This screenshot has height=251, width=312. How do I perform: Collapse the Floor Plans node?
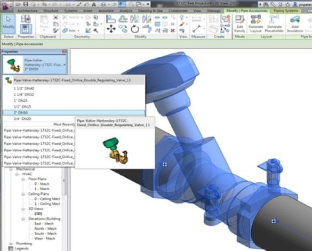tap(23, 179)
